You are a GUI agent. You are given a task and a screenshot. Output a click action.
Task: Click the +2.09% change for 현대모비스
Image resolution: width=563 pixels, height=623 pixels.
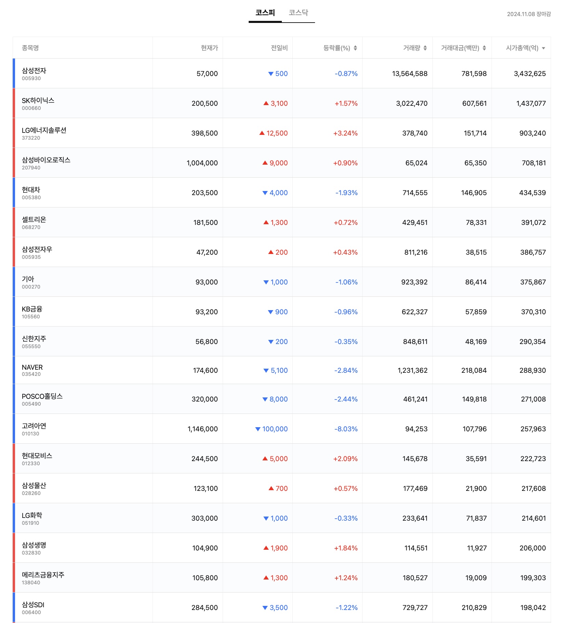pos(345,459)
